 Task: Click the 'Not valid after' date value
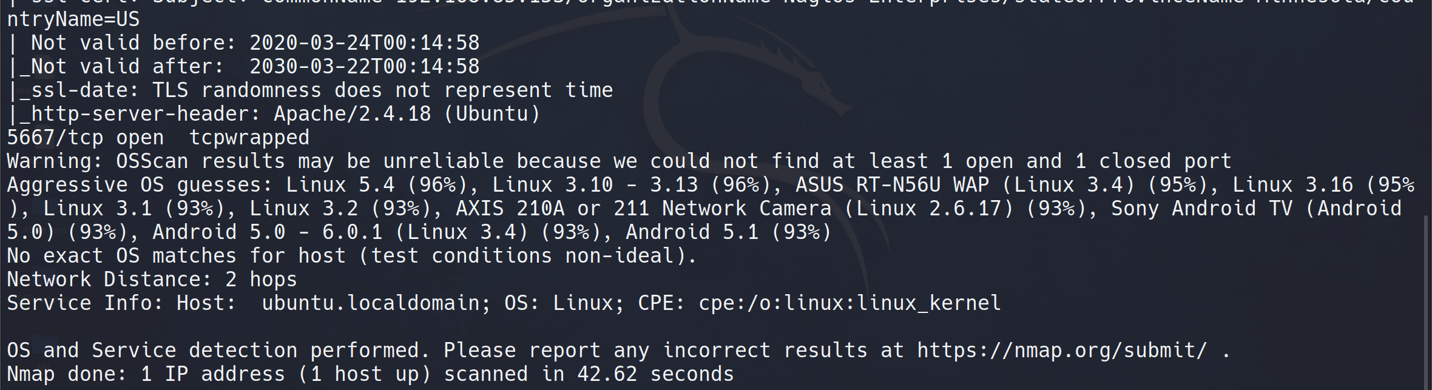click(364, 67)
